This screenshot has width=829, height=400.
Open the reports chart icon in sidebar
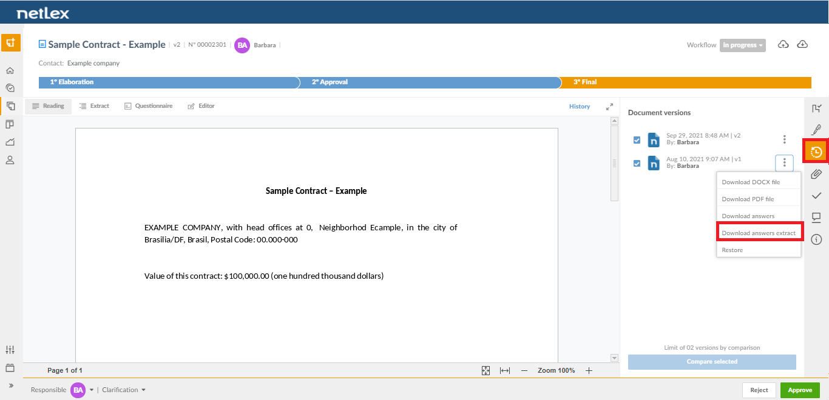click(x=10, y=142)
